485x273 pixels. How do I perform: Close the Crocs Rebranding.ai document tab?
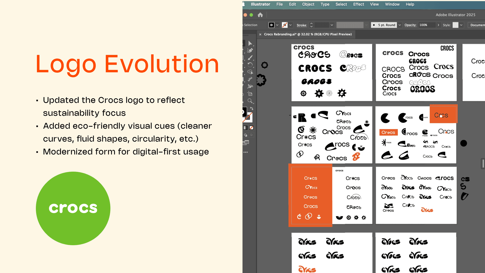pos(260,34)
